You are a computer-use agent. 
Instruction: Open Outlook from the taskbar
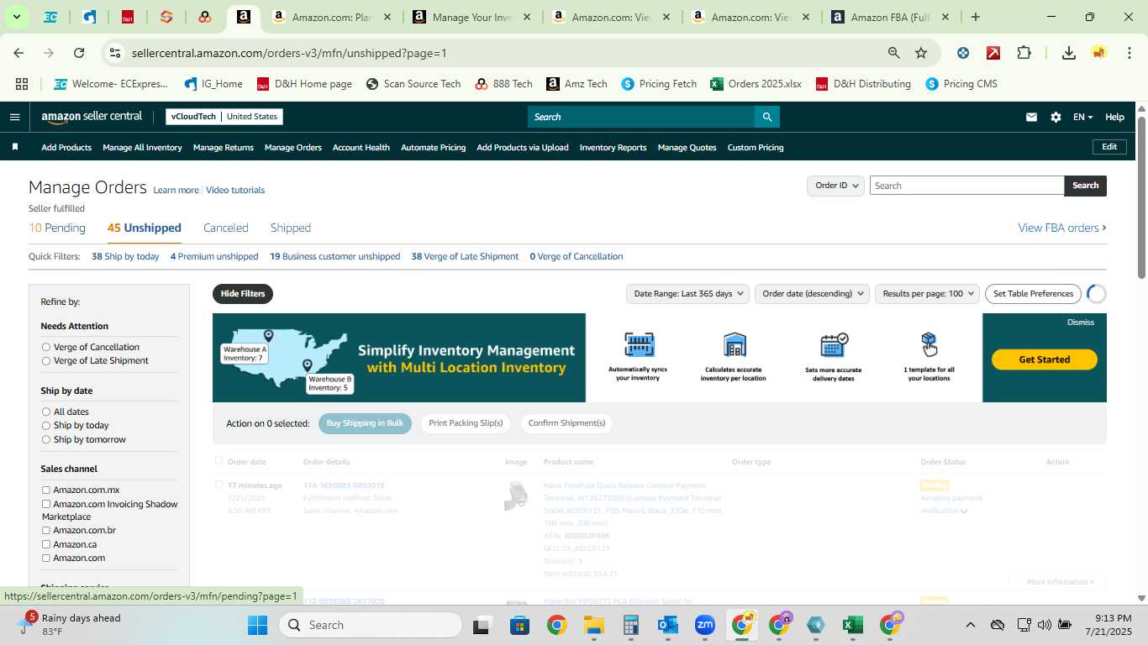[668, 625]
